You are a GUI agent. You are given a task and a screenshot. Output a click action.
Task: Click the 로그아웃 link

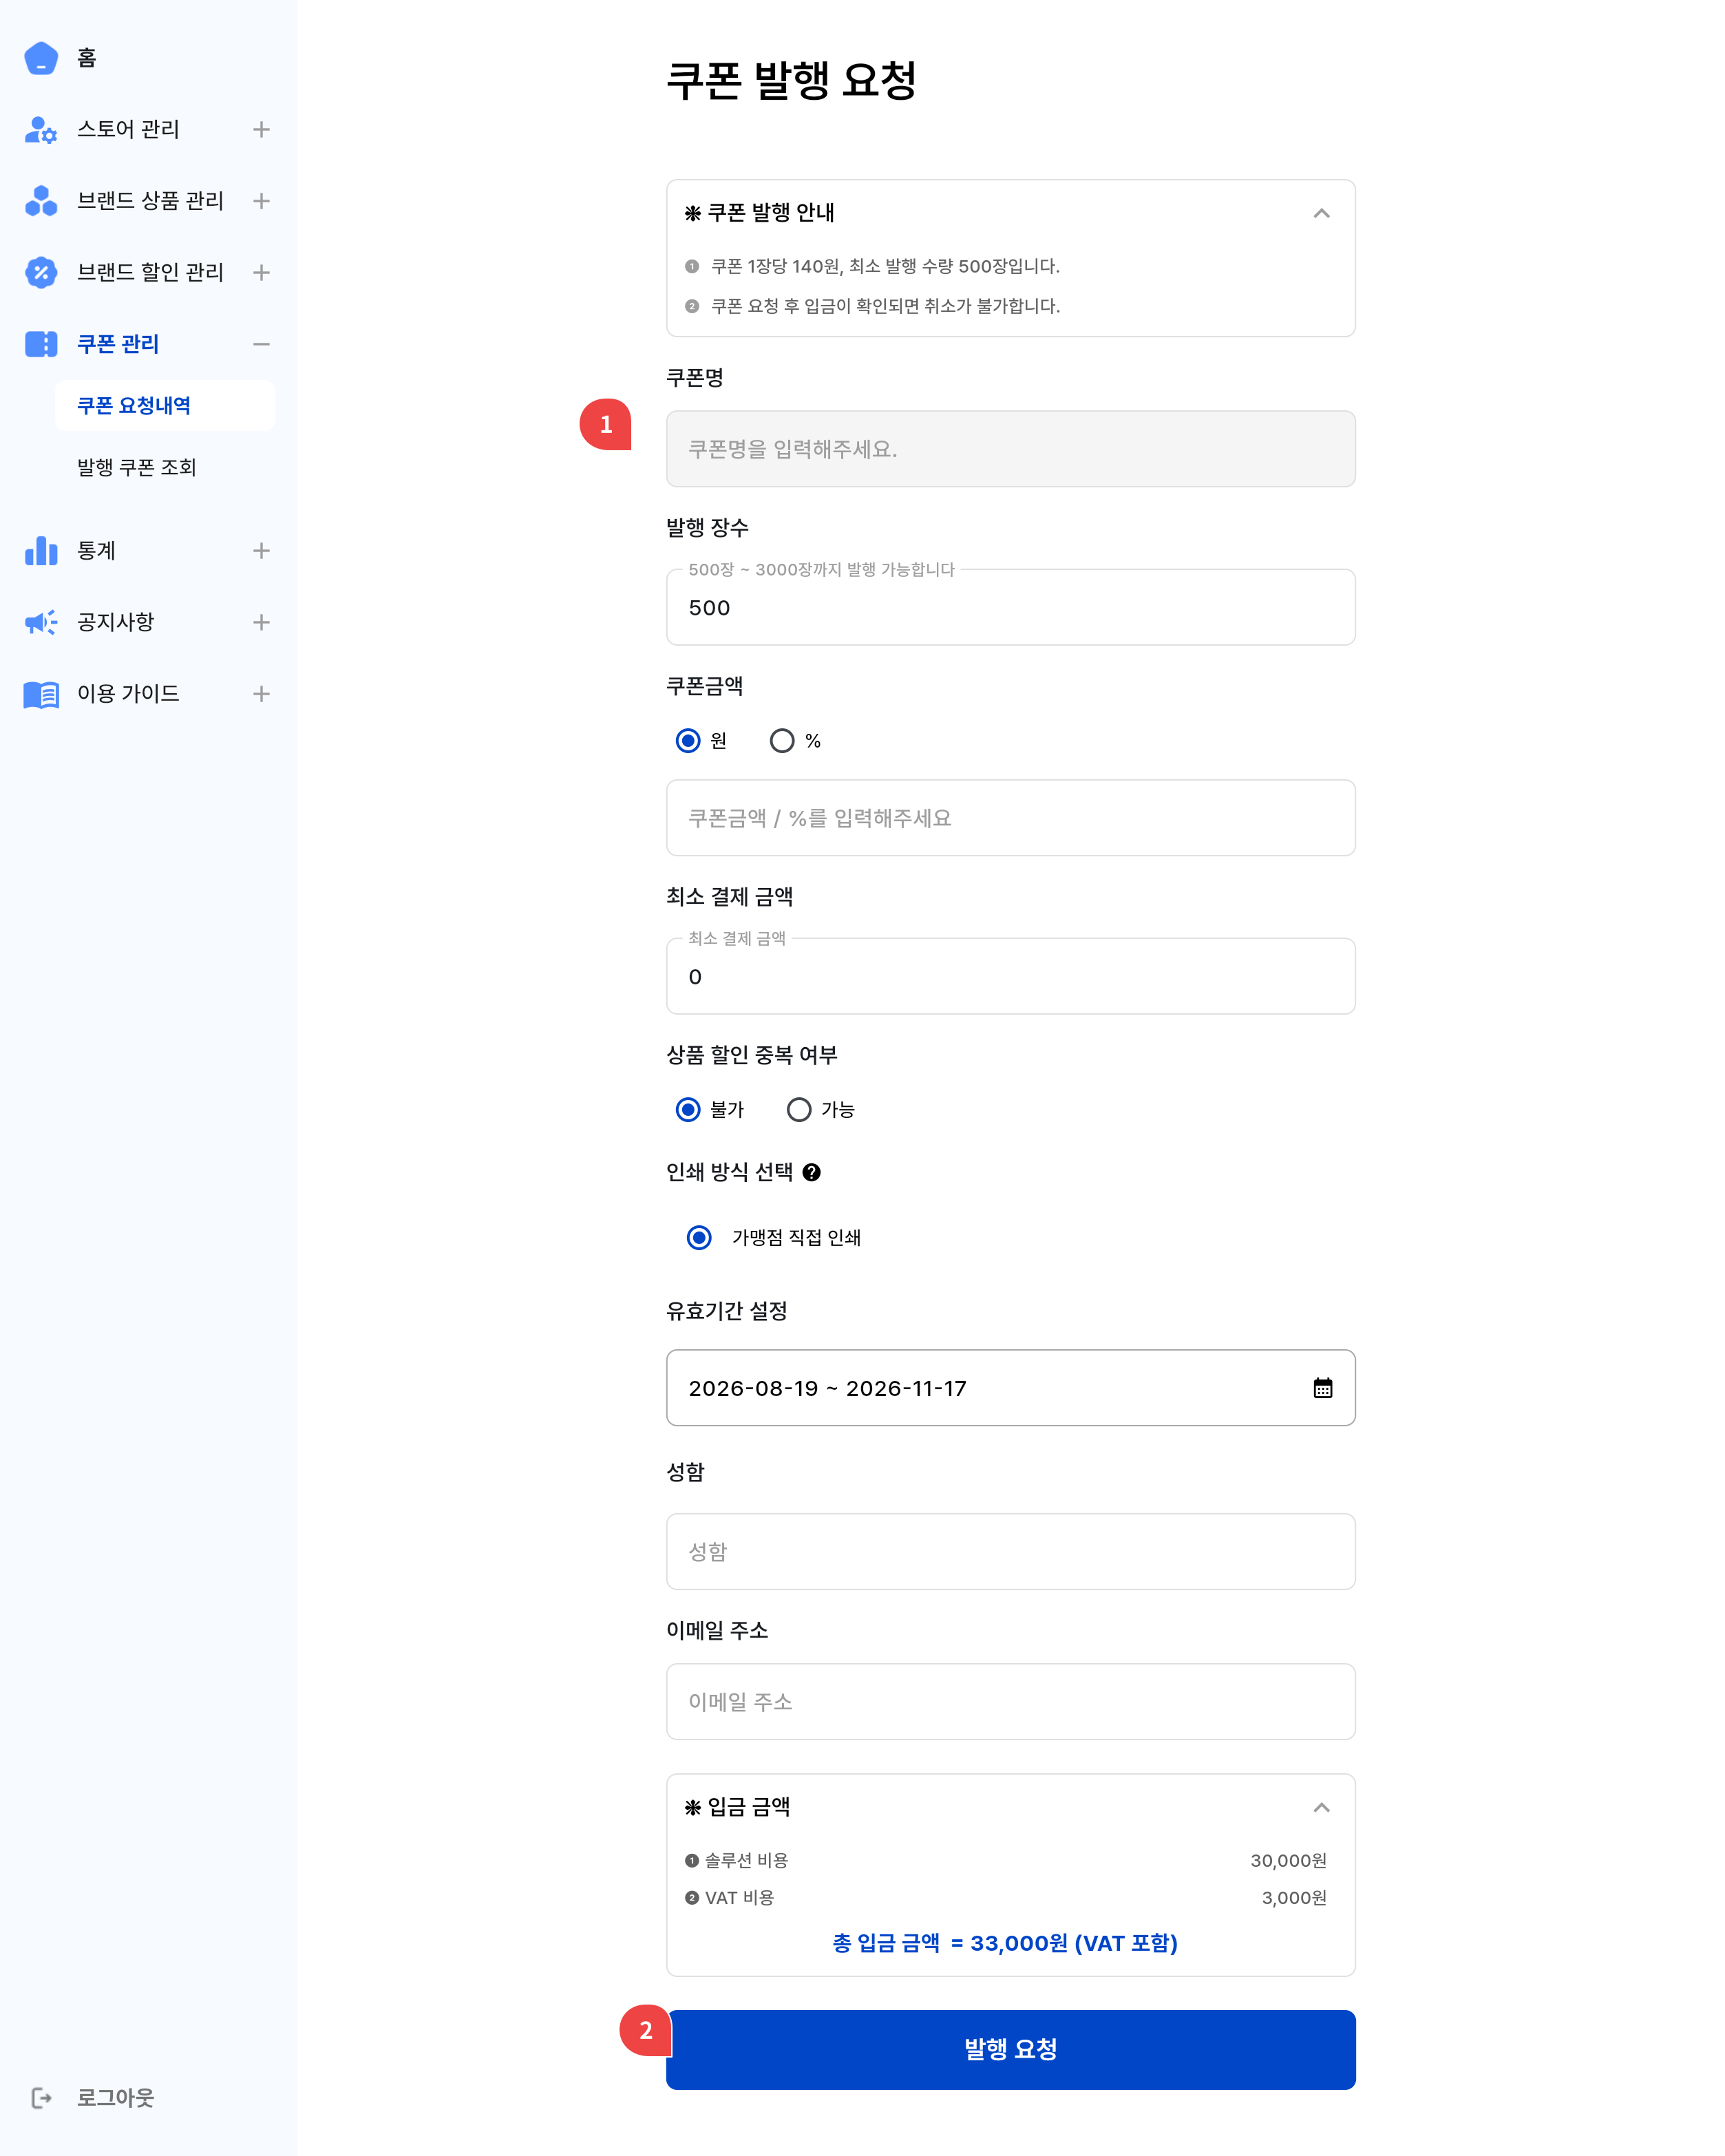pyautogui.click(x=116, y=2098)
